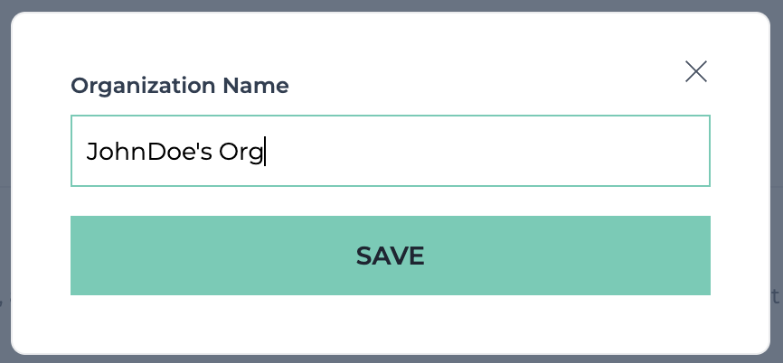Place cursor in the word Org
The height and width of the screenshot is (363, 783).
point(241,153)
